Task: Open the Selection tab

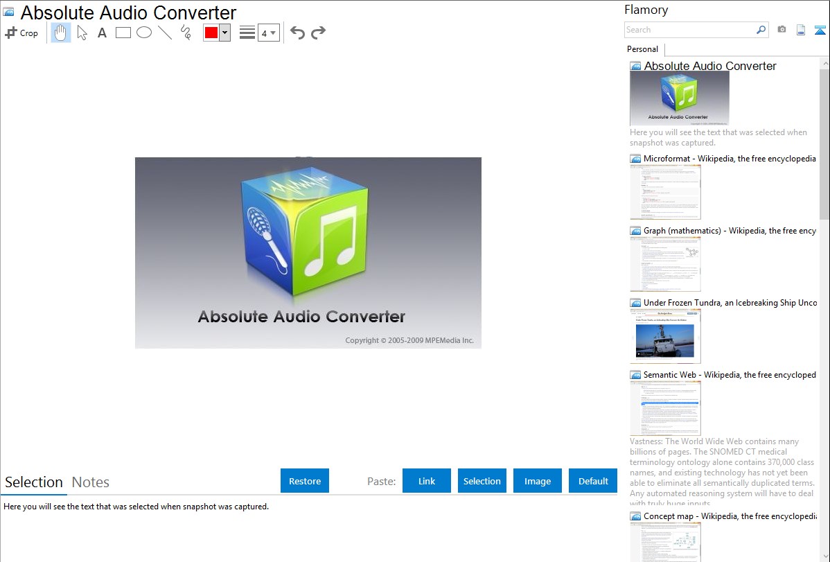Action: pyautogui.click(x=34, y=482)
